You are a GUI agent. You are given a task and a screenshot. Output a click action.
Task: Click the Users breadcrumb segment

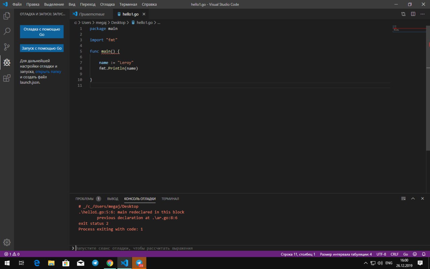click(x=86, y=23)
